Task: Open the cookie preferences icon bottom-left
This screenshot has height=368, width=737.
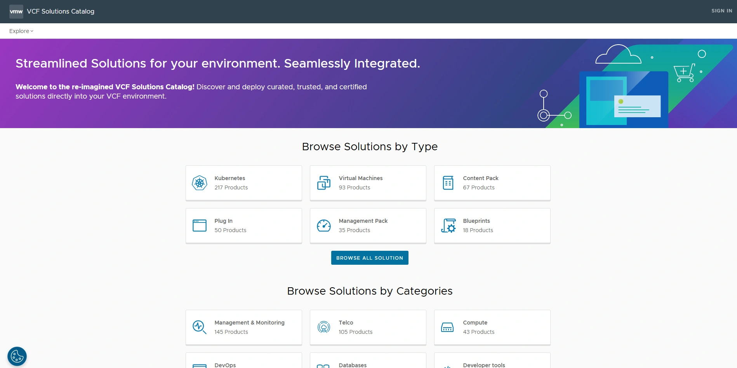Action: click(16, 356)
